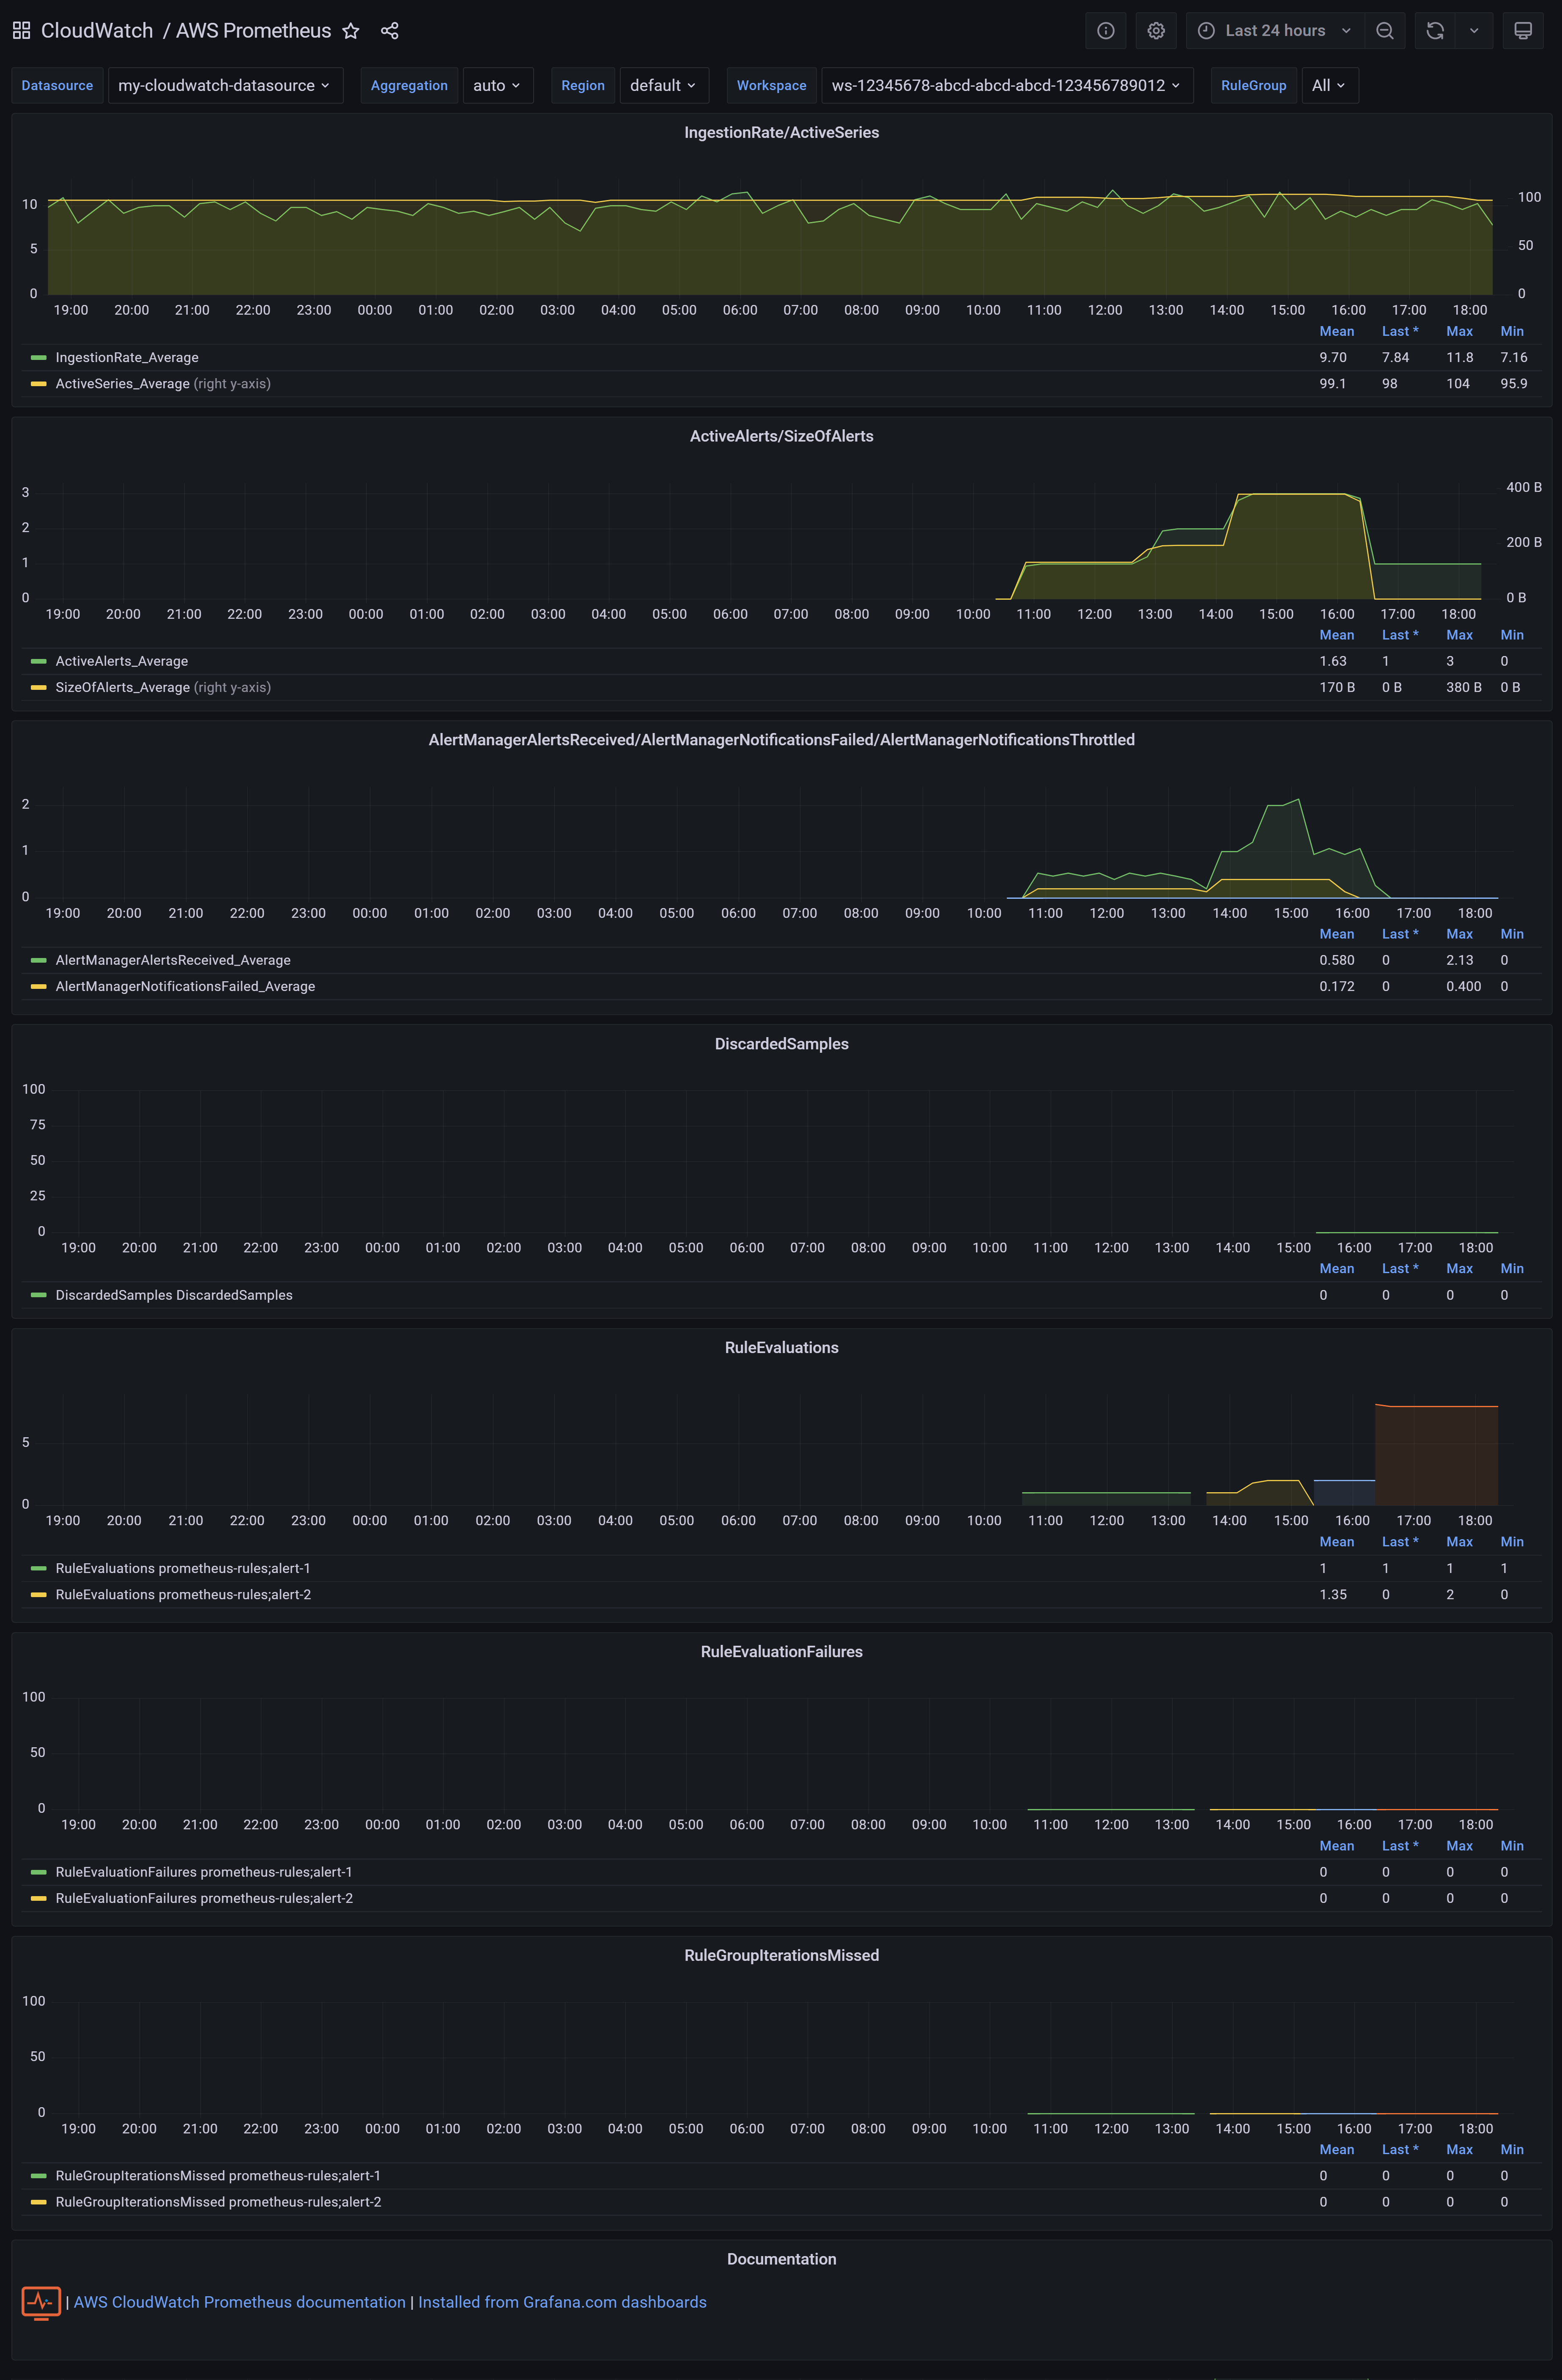Toggle RuleEvaluations alert-2 series

pyautogui.click(x=183, y=1594)
